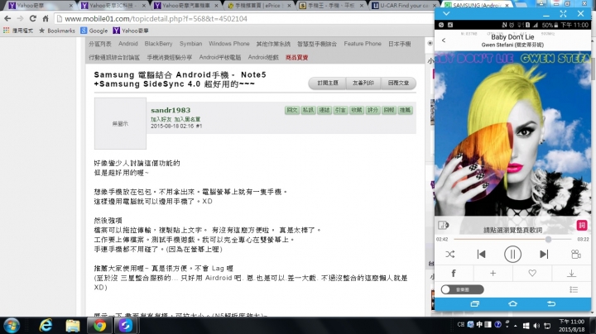Open the song info note icon
Screen dimensions: 596x334
click(443, 225)
